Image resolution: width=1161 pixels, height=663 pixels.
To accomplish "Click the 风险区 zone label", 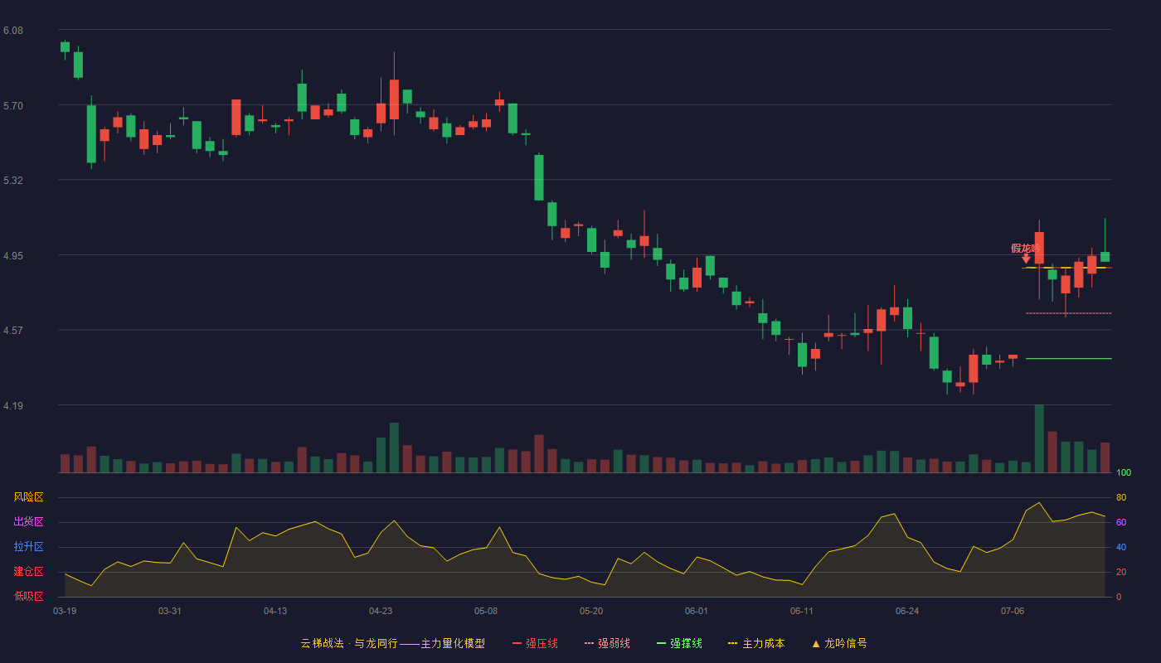I will [x=29, y=497].
